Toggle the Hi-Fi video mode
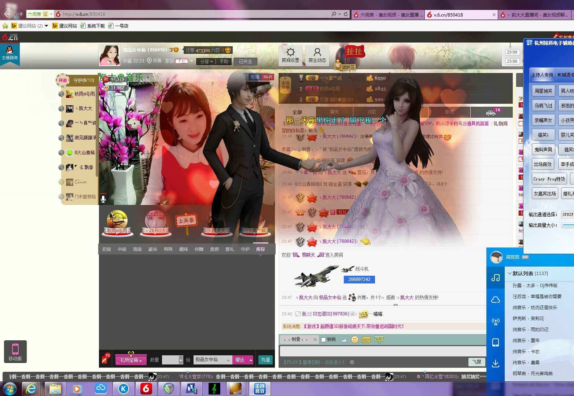Image resolution: width=574 pixels, height=396 pixels. (x=268, y=77)
